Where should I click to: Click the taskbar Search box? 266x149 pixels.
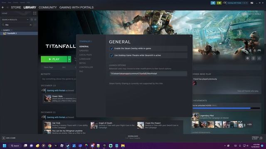[x=15, y=146]
